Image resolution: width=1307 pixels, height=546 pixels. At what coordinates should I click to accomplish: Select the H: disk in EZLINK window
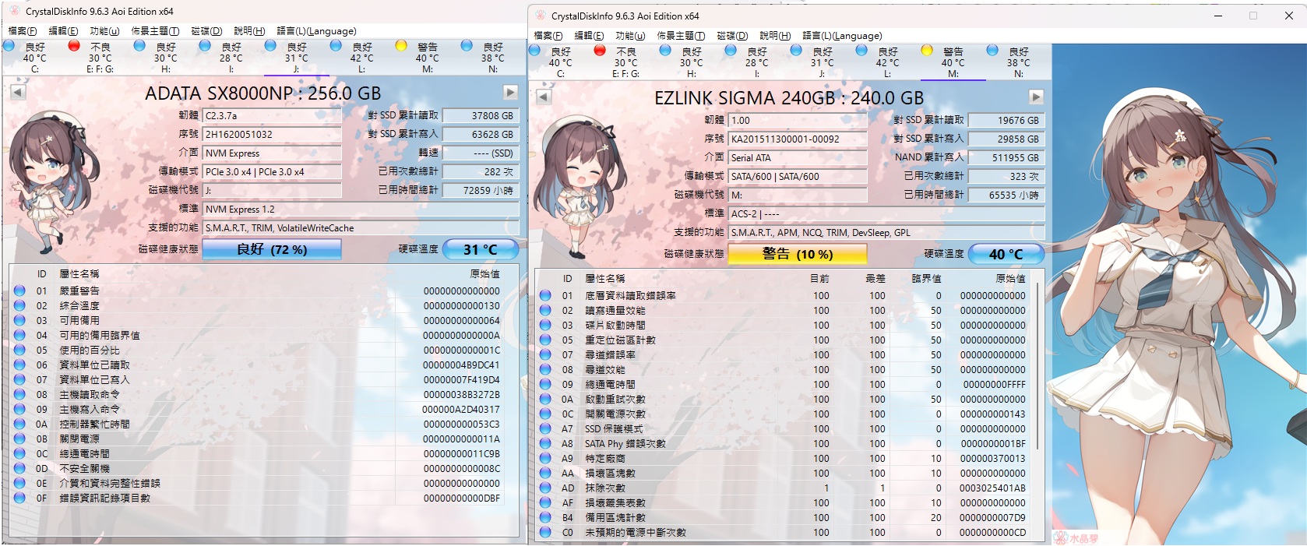tap(691, 62)
